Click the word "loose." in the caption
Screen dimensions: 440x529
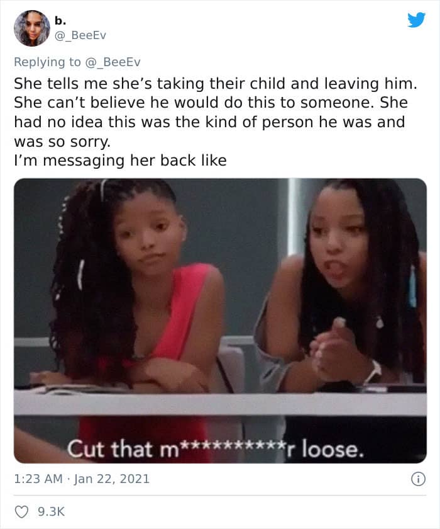(333, 450)
